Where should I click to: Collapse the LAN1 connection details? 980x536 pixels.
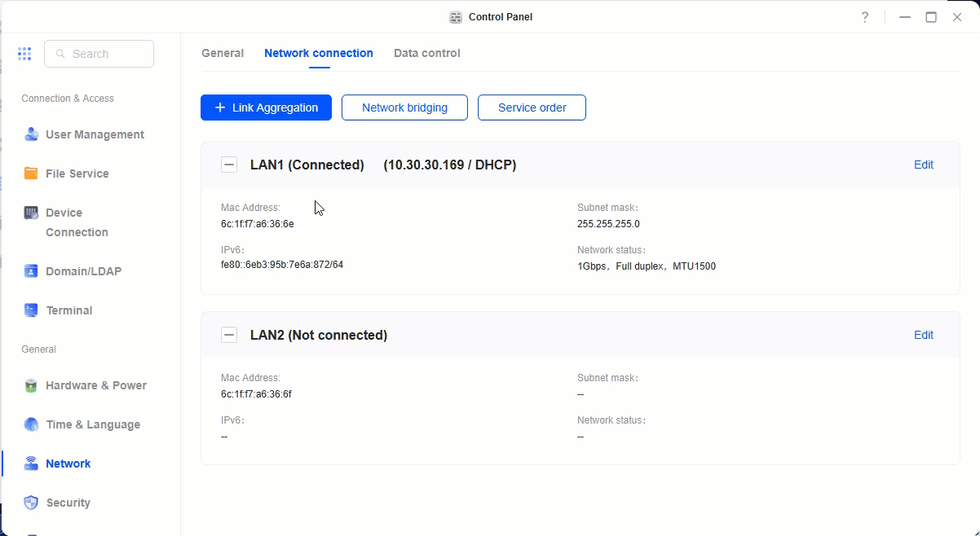229,164
